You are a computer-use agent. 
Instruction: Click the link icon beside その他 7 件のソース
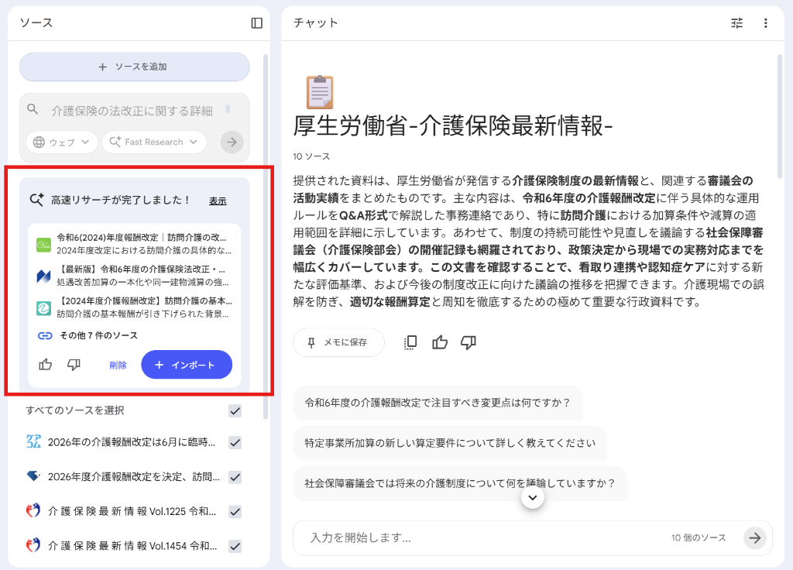coord(45,335)
